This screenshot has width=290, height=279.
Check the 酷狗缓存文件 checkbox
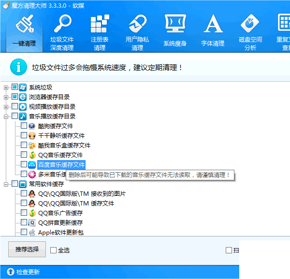click(x=24, y=125)
